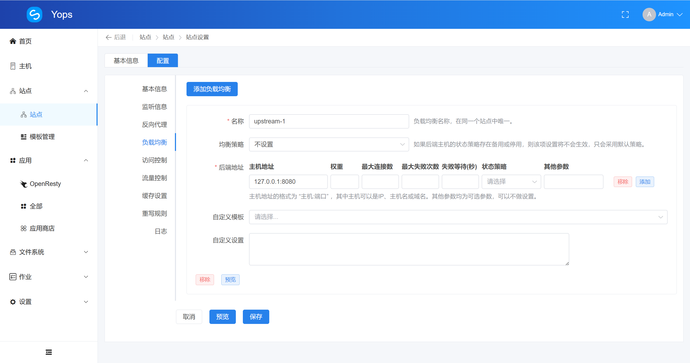Open the 自定义模板 select box

pyautogui.click(x=458, y=217)
